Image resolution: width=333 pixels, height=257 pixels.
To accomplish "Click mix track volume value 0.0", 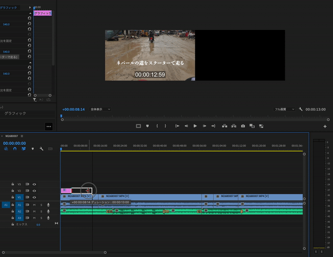I will click(38, 224).
